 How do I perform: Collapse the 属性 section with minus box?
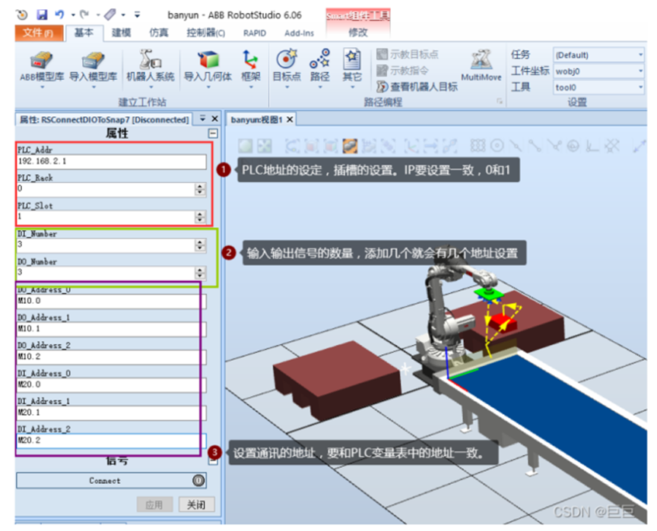213,134
